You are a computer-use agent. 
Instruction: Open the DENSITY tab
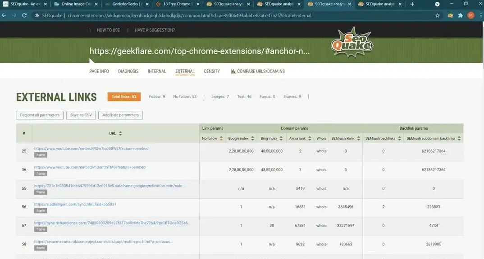[212, 71]
